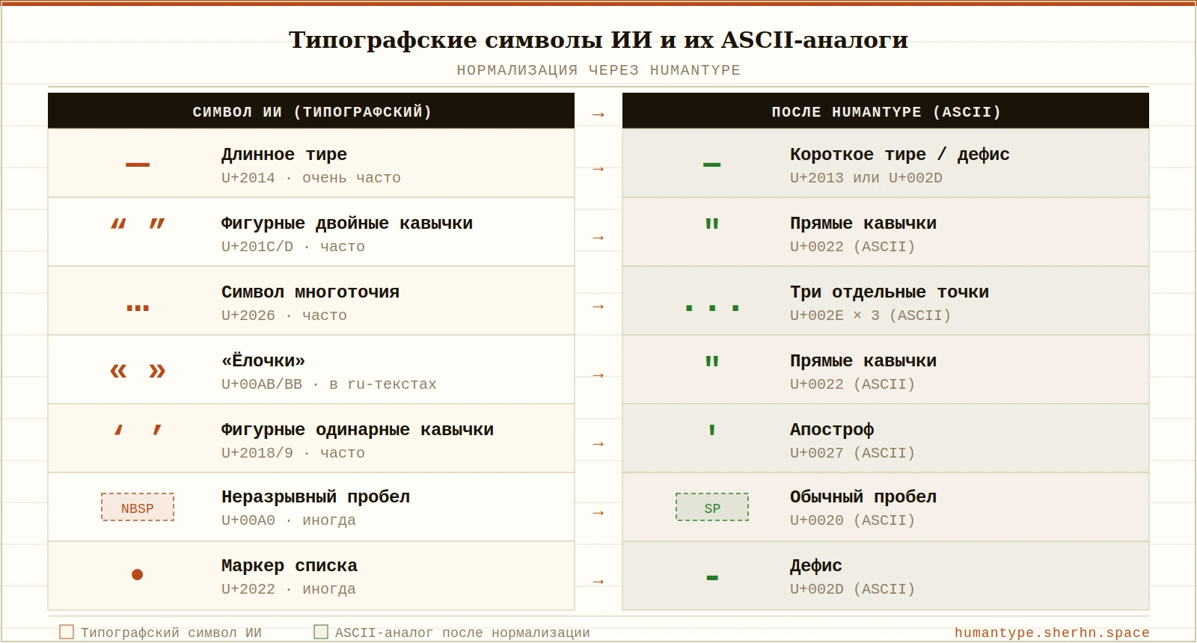The width and height of the screenshot is (1197, 643).
Task: Click the text 'Обычный пробел'
Action: coord(863,496)
